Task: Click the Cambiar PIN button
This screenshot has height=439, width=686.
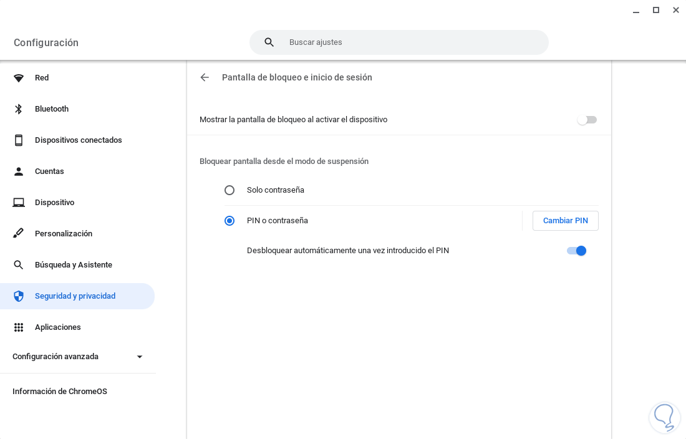Action: click(x=565, y=221)
